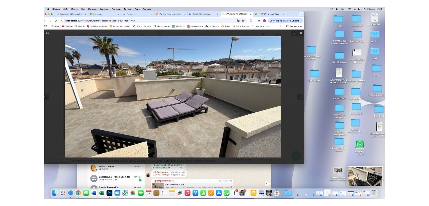Go to previous photo in gallery
429x206 pixels.
point(46,97)
